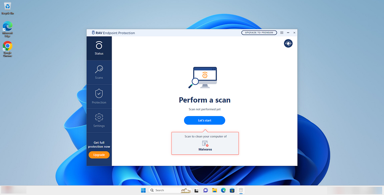Click the Upgrade to Premium button
The height and width of the screenshot is (195, 384).
click(259, 33)
